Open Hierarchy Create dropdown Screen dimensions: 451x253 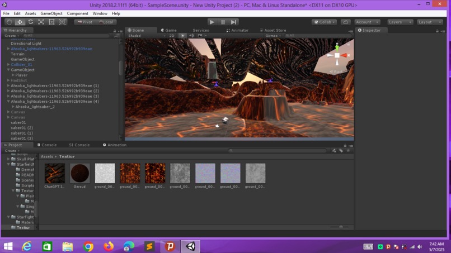tap(12, 36)
